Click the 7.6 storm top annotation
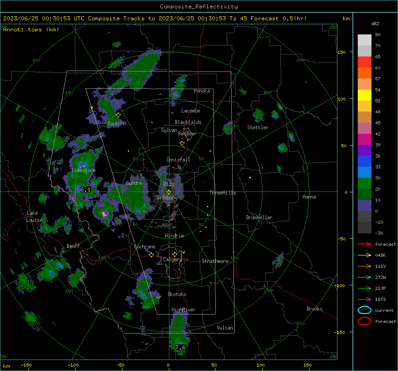The height and width of the screenshot is (371, 398). tap(180, 348)
